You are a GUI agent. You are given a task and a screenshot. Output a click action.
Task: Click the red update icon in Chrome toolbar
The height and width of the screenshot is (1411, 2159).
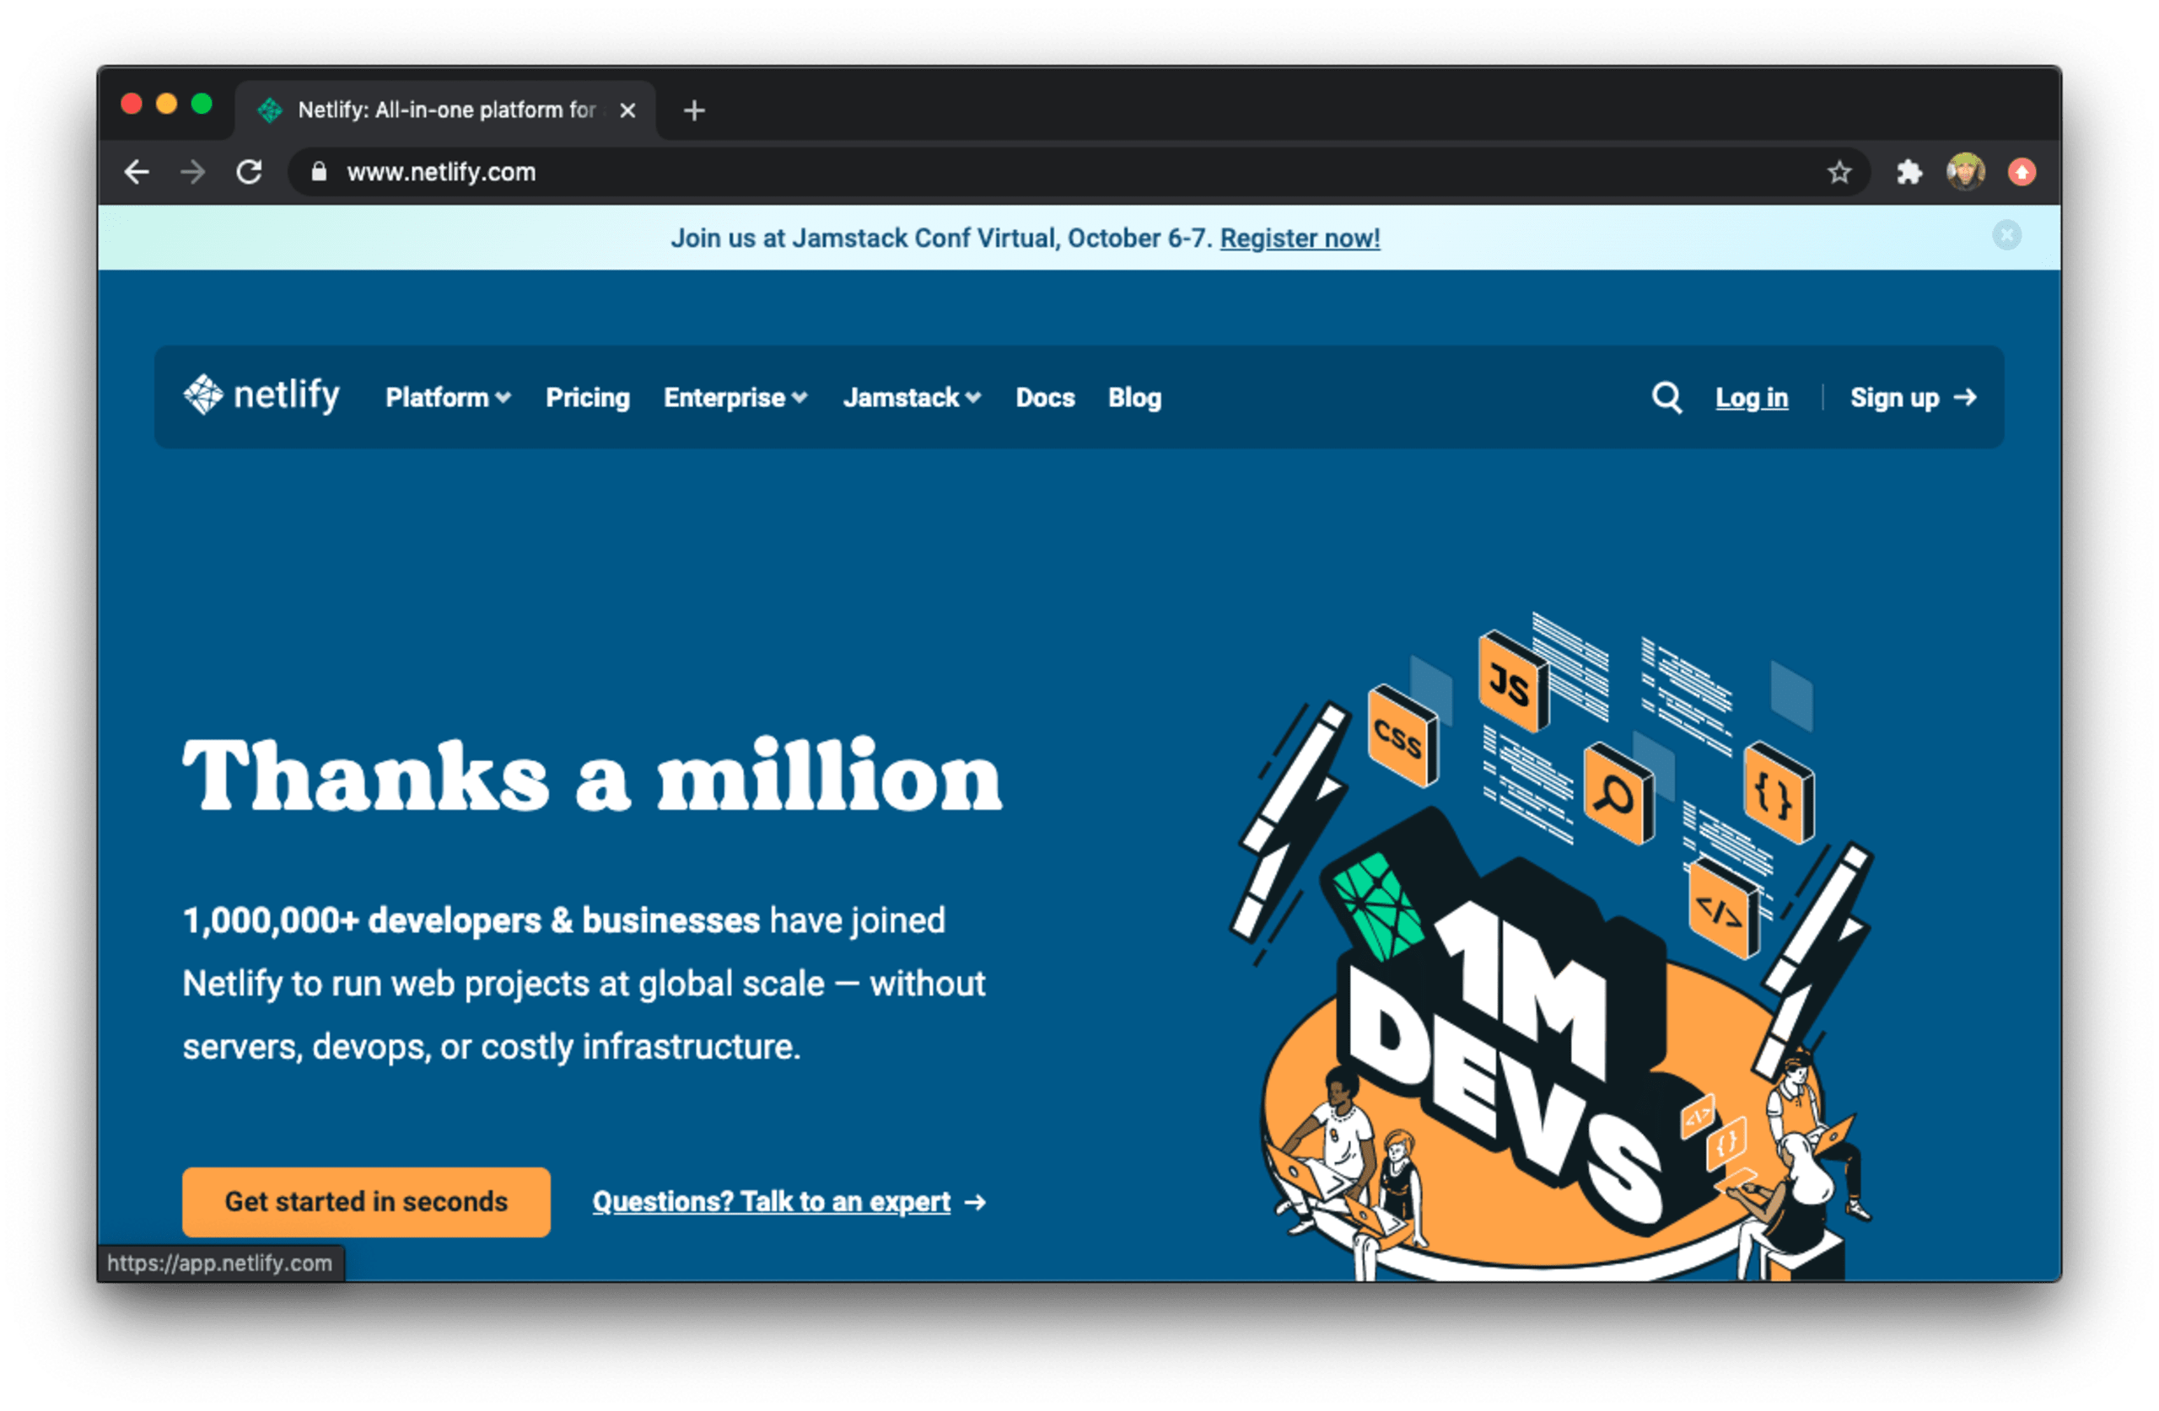(x=2022, y=171)
